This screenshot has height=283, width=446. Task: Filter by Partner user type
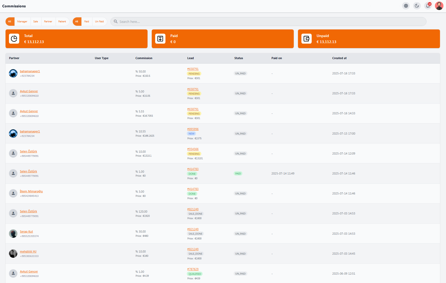(x=48, y=22)
